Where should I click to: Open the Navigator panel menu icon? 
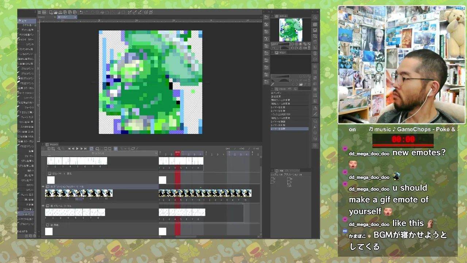point(272,16)
